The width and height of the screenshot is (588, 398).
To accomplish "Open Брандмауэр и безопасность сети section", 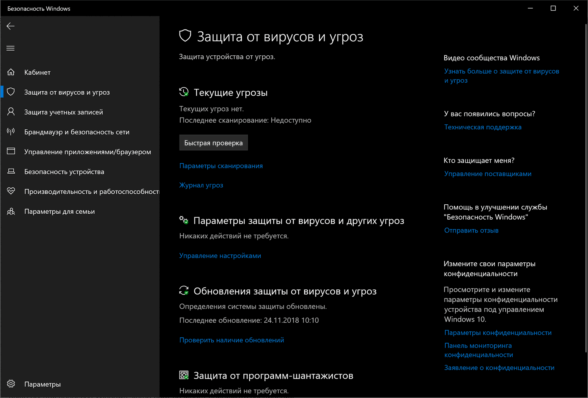I will click(77, 132).
